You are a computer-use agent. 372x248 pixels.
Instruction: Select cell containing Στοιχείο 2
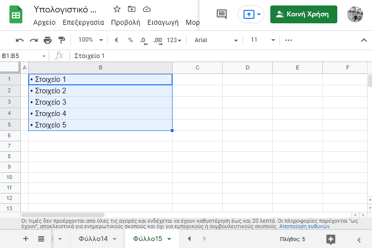coord(100,91)
